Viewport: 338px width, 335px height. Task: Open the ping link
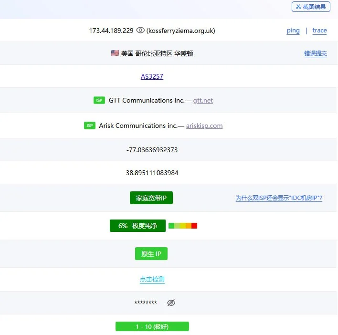293,31
